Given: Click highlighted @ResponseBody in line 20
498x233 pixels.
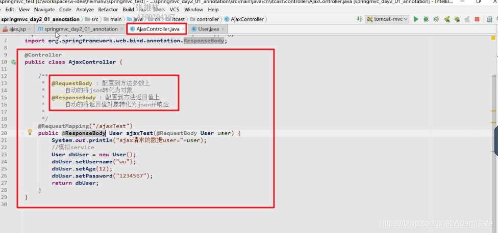Looking at the screenshot, I should coord(84,133).
